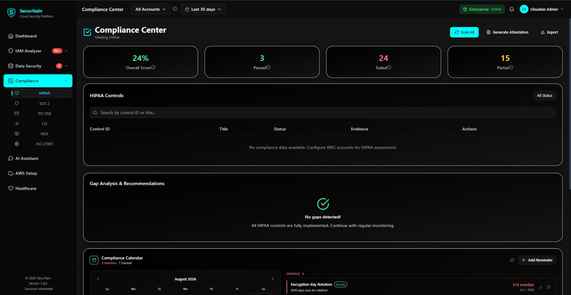The height and width of the screenshot is (295, 571).
Task: Click the info icon beside All Accounts
Action: click(175, 9)
